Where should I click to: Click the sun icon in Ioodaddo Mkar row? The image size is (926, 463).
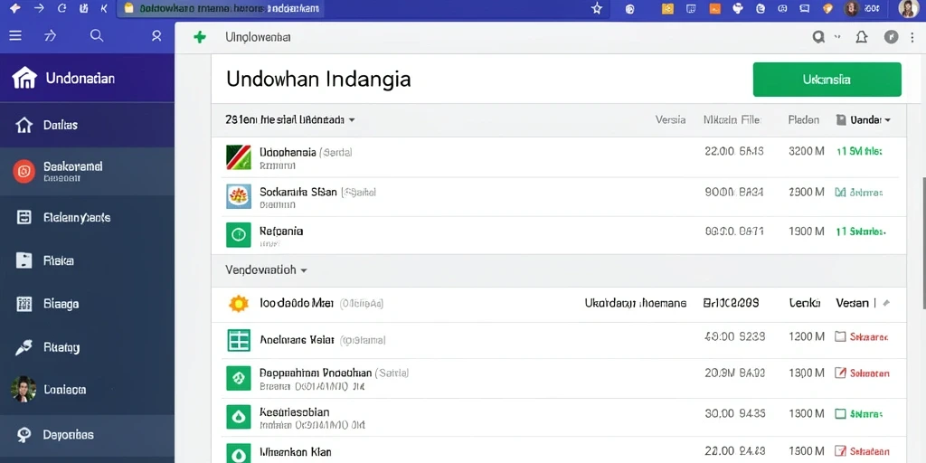click(x=239, y=304)
